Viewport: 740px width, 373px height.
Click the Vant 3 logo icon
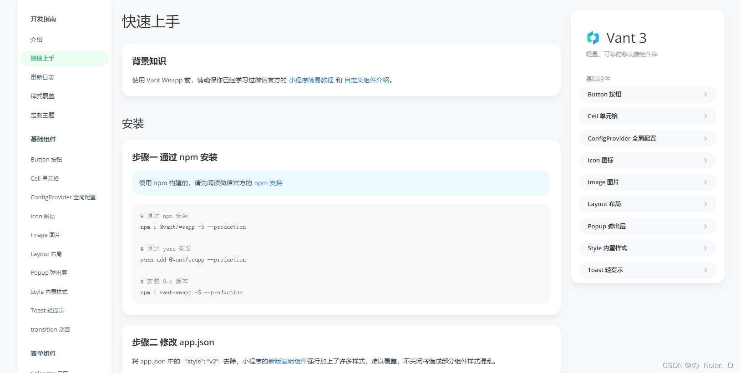pos(593,38)
